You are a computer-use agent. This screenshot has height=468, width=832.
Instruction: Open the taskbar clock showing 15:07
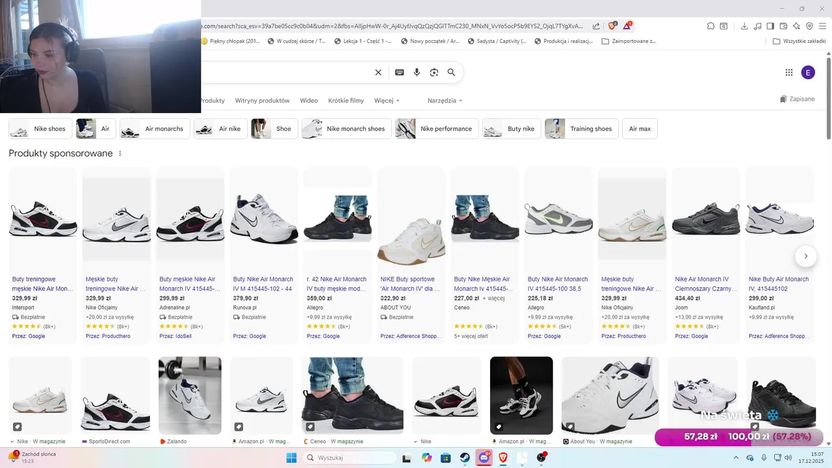click(811, 458)
